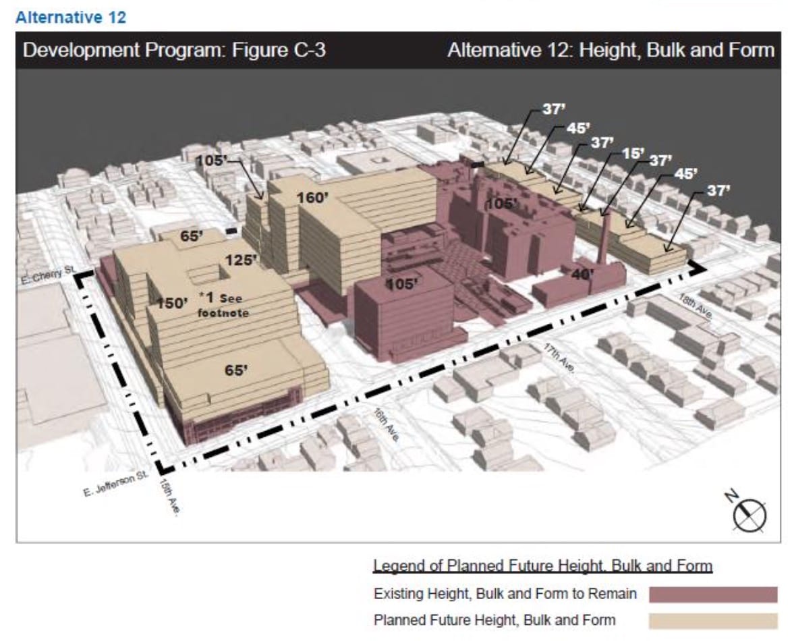
Task: Click the underlined legend heading text
Action: point(542,565)
